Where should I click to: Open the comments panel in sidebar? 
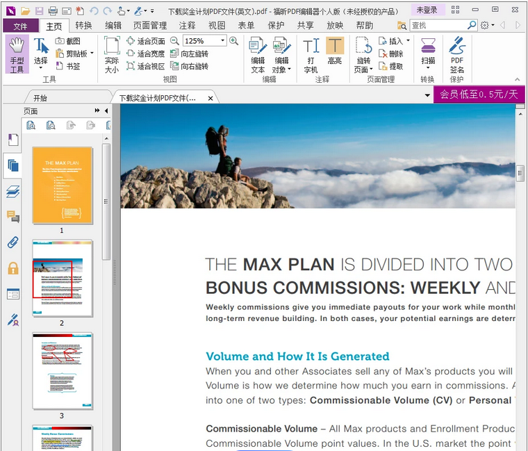click(13, 216)
